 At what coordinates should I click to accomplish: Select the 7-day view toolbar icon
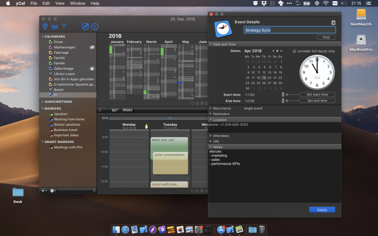(64, 27)
